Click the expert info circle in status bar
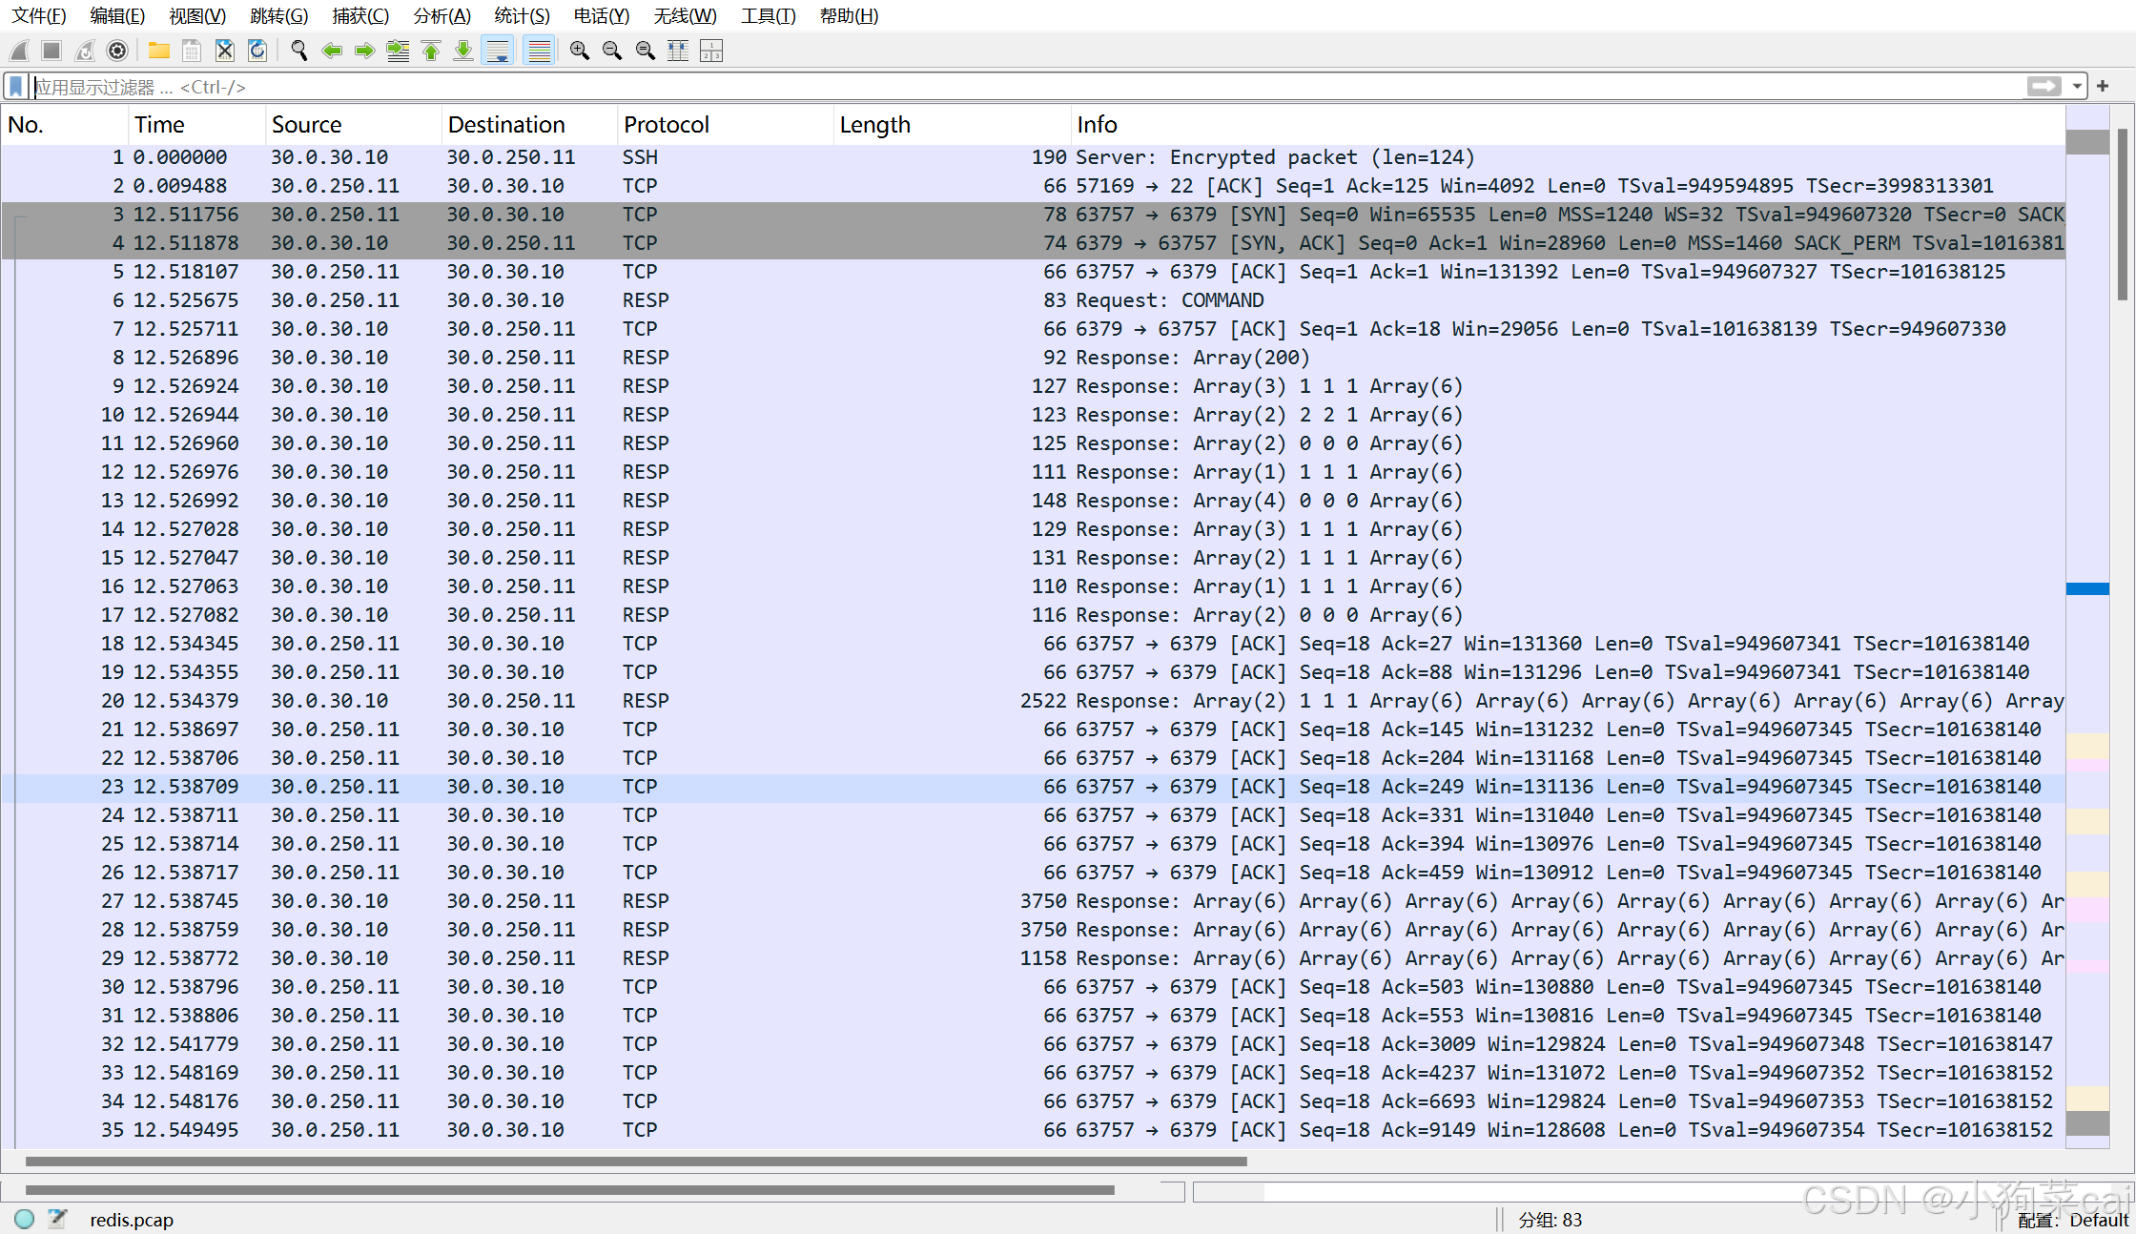Viewport: 2136px width, 1234px height. pyautogui.click(x=25, y=1219)
